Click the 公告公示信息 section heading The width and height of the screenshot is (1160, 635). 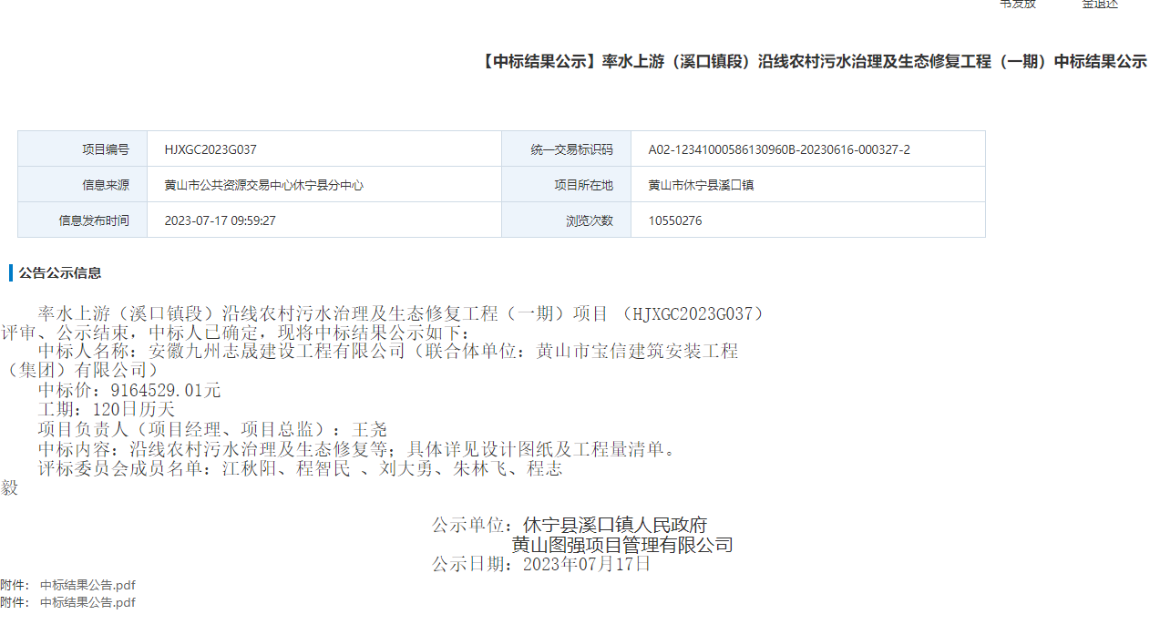point(60,272)
